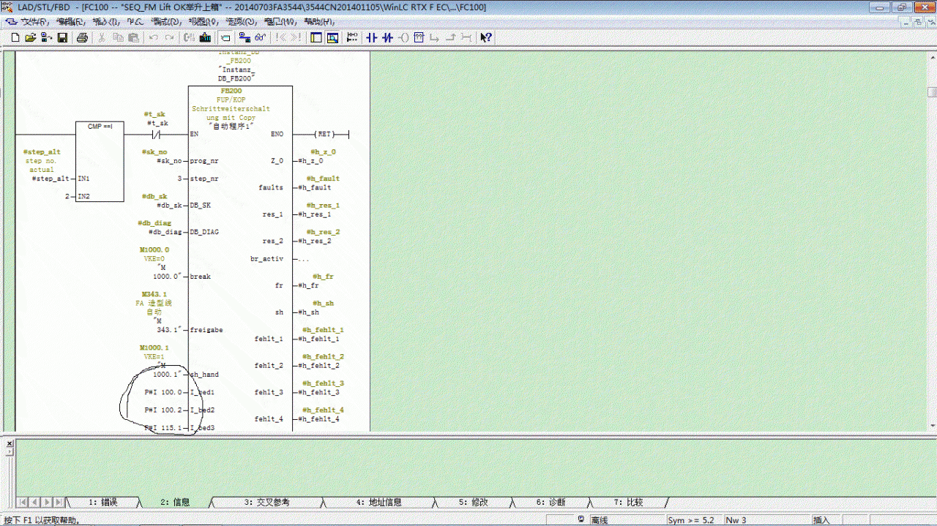Undo the last action with the undo arrow
The height and width of the screenshot is (526, 937).
coord(154,37)
